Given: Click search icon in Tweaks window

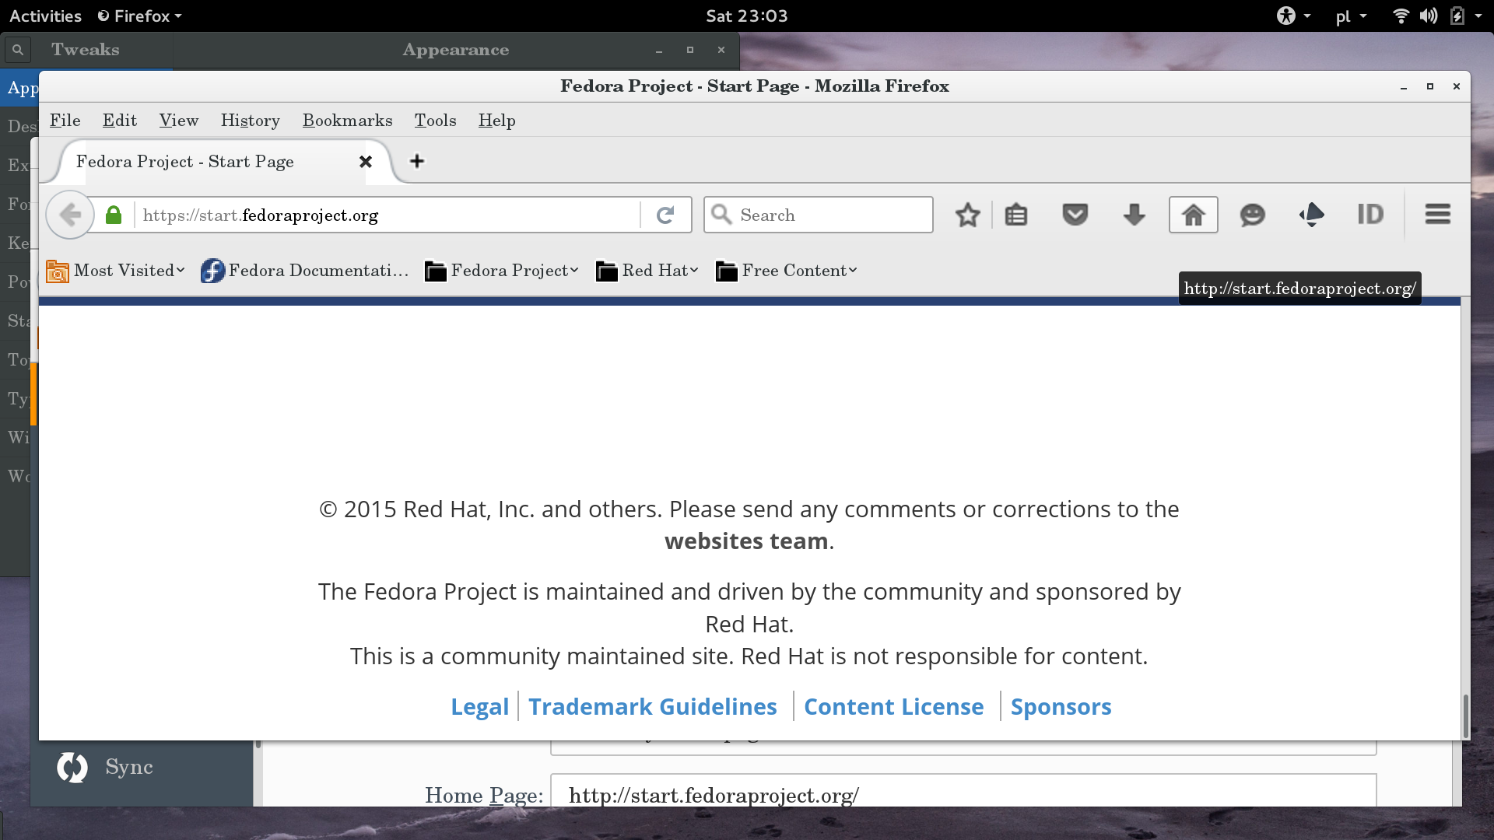Looking at the screenshot, I should coord(18,50).
